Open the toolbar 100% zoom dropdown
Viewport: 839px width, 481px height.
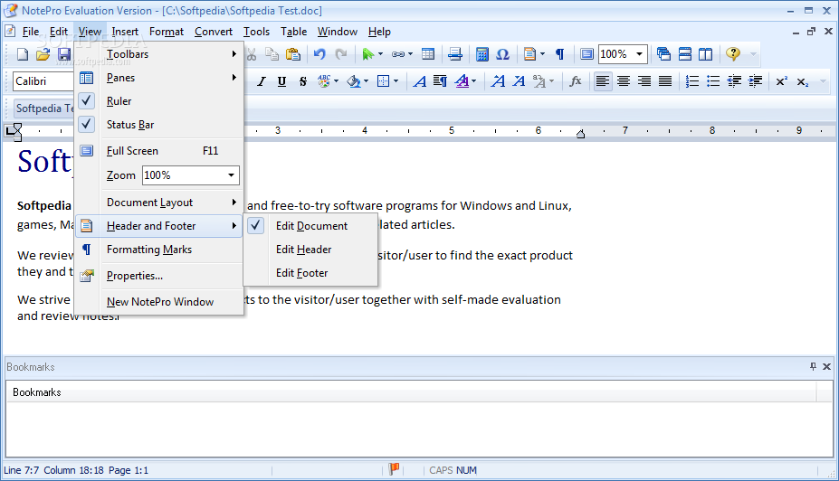tap(639, 54)
